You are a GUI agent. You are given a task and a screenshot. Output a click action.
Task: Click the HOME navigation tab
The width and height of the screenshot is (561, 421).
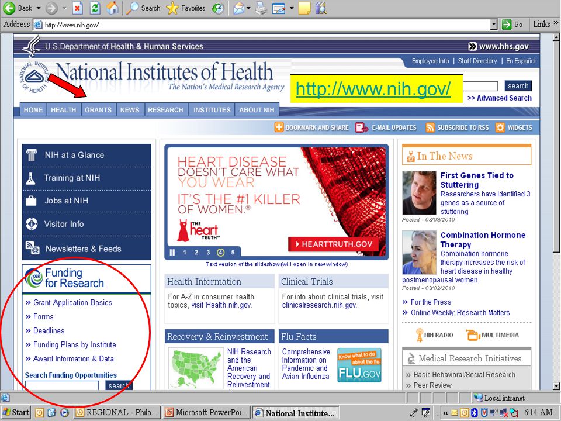point(33,110)
